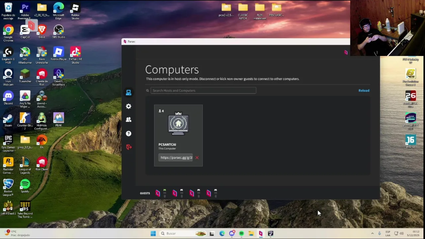Viewport: 425px width, 239px height.
Task: Open CapCut desktop shortcut
Action: (x=25, y=32)
